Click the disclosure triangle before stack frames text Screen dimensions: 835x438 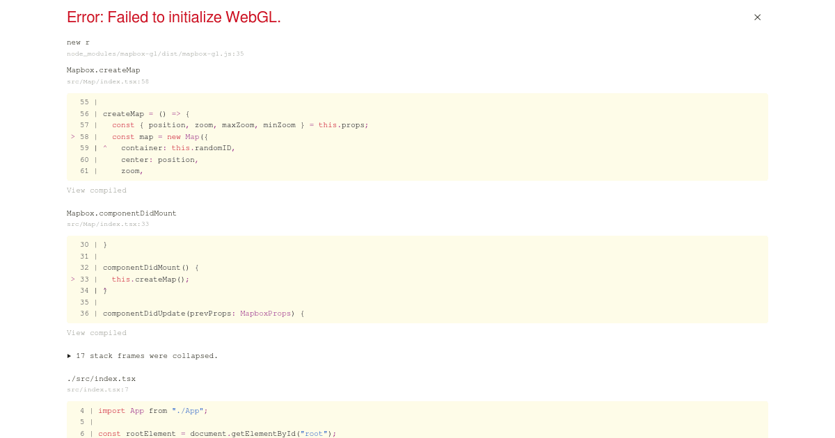tap(69, 355)
